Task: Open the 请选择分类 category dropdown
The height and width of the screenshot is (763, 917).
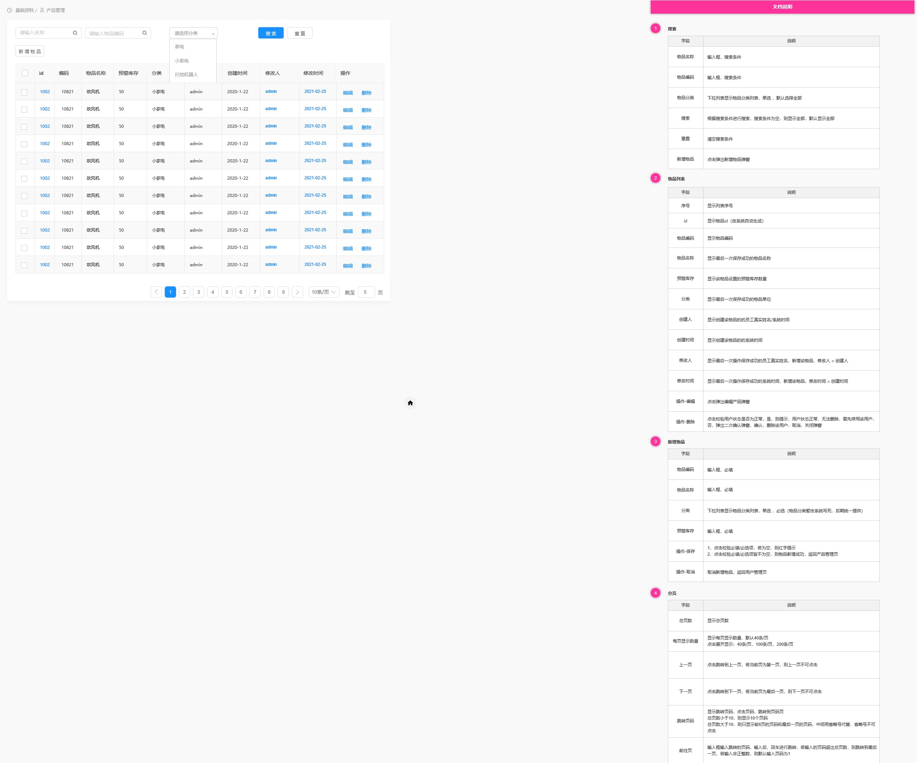Action: coord(193,33)
